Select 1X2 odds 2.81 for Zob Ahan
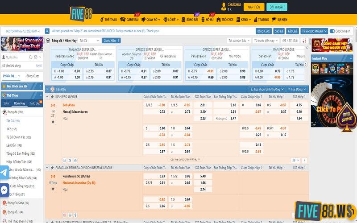The width and height of the screenshot is (357, 223). (203, 105)
